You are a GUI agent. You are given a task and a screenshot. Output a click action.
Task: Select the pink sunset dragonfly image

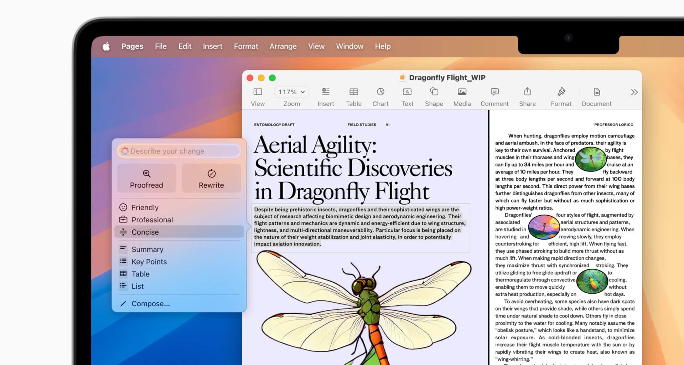(x=544, y=227)
